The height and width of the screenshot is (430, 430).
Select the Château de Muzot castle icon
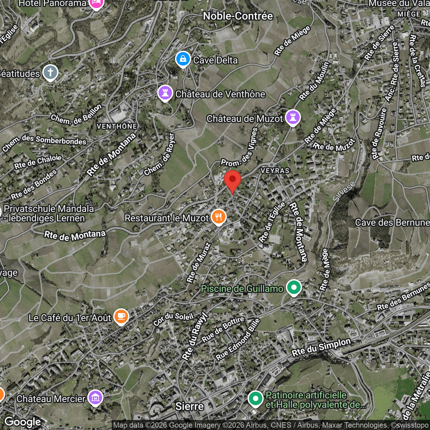(x=293, y=118)
